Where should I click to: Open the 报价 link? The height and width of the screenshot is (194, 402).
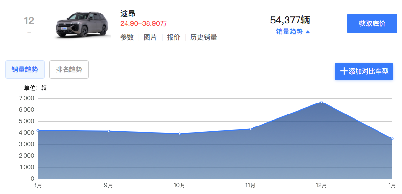pos(173,37)
